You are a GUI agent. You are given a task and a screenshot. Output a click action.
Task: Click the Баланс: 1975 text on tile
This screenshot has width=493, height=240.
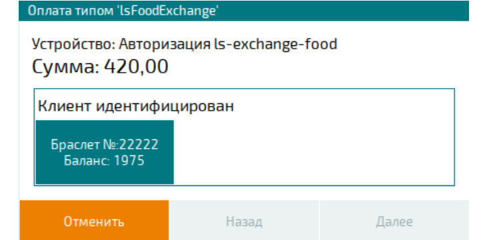coord(104,161)
